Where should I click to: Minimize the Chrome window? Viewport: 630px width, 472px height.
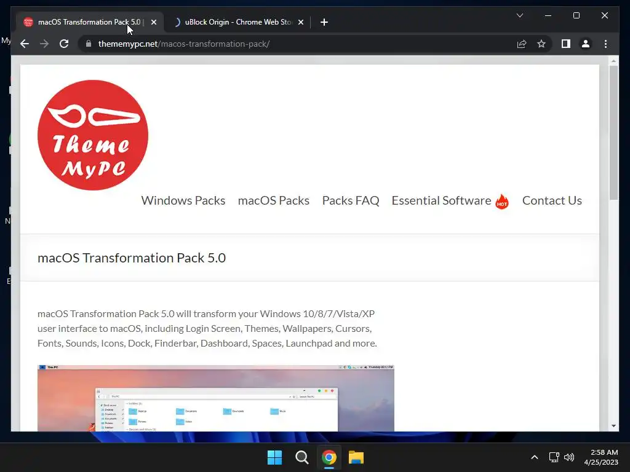coord(548,15)
